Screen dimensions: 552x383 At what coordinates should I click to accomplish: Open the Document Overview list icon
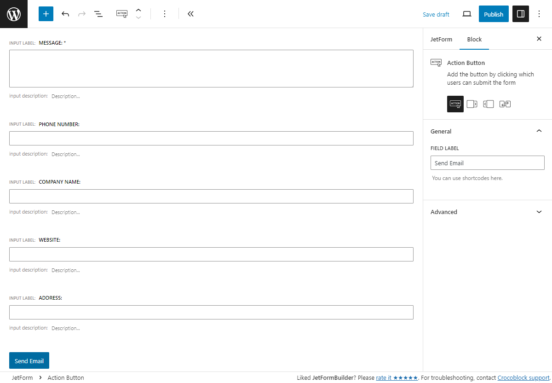coord(98,14)
